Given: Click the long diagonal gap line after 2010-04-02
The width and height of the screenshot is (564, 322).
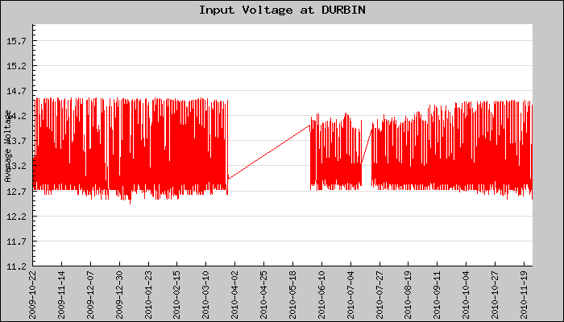Looking at the screenshot, I should click(x=269, y=151).
